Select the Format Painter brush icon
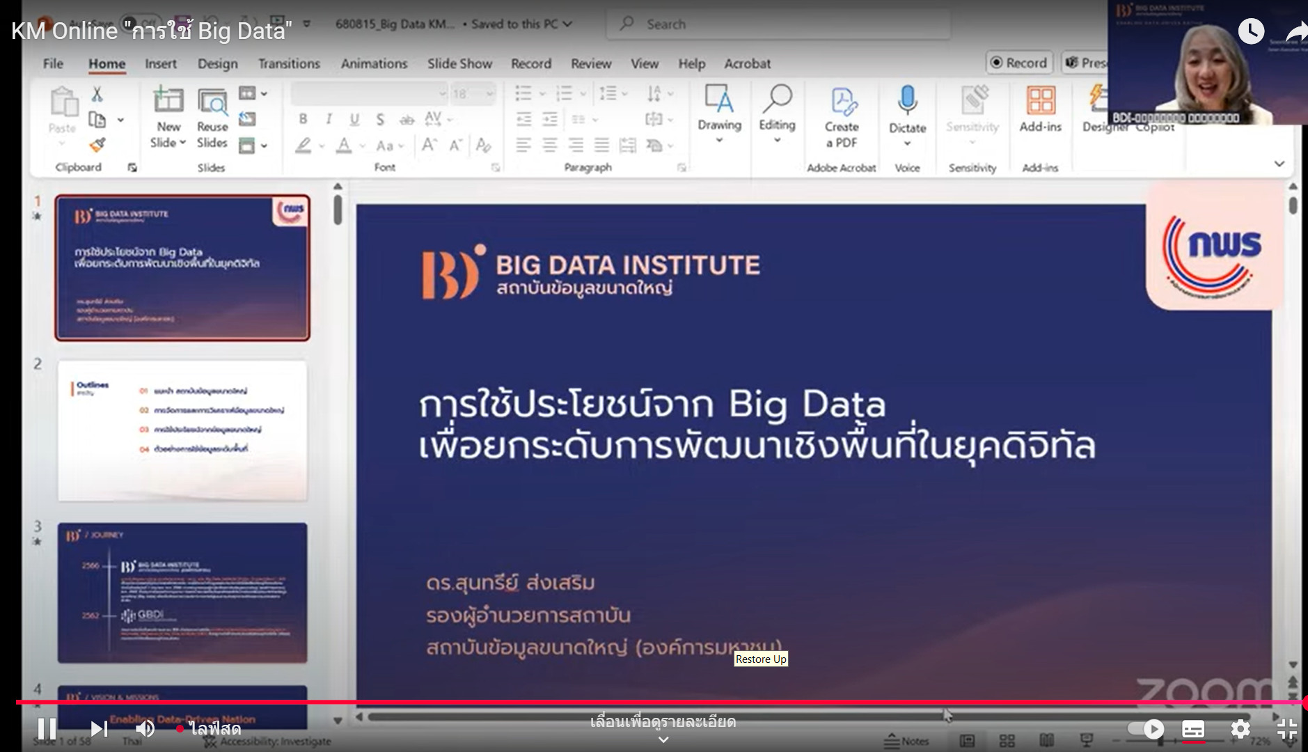 pos(97,145)
